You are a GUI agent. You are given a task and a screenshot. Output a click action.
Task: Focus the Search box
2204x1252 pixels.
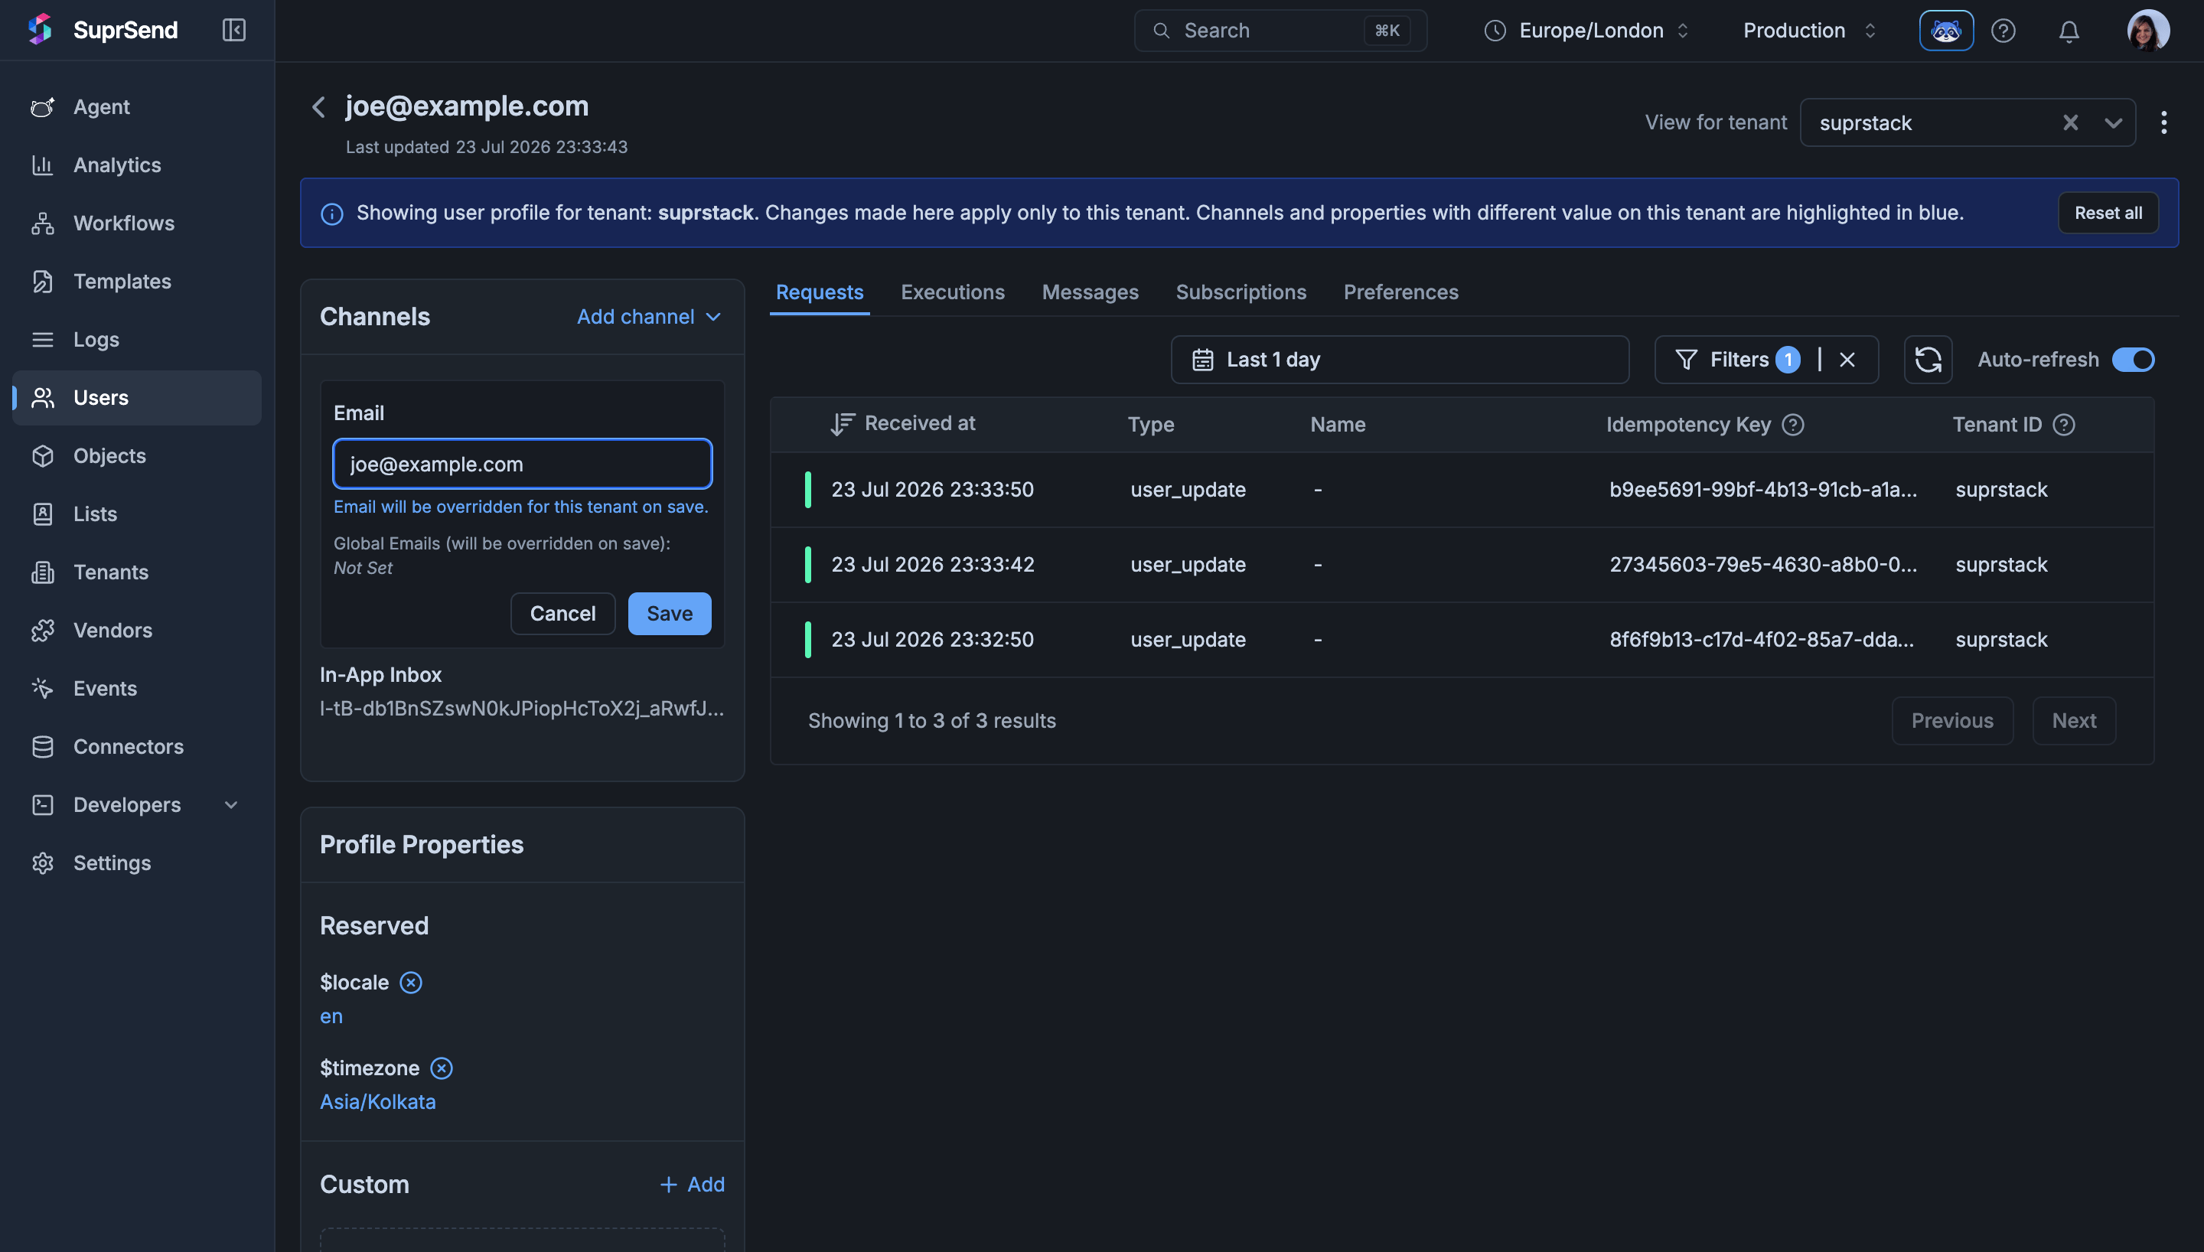[1280, 31]
